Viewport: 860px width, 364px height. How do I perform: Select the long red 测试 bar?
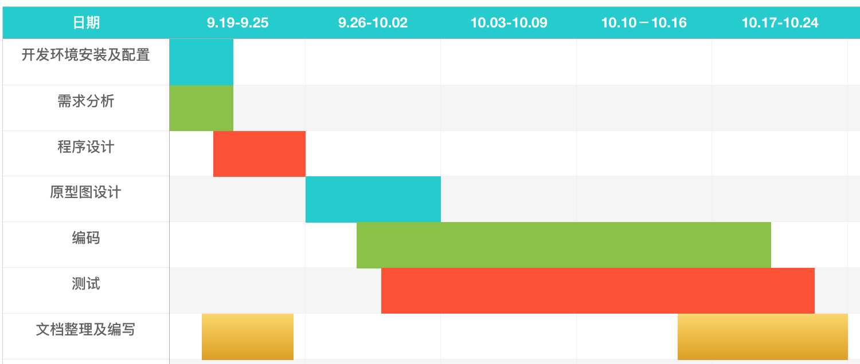pos(597,291)
